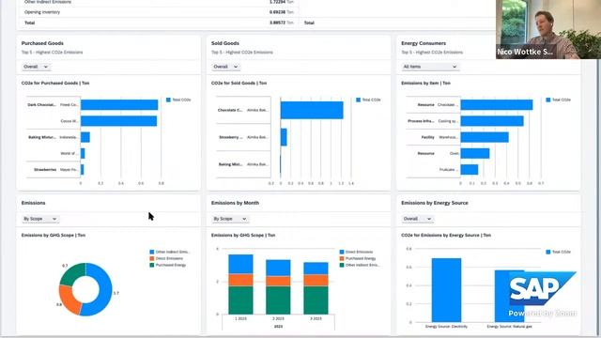Open the All Items dropdown under Energy Consumers
The image size is (601, 338).
click(x=430, y=67)
